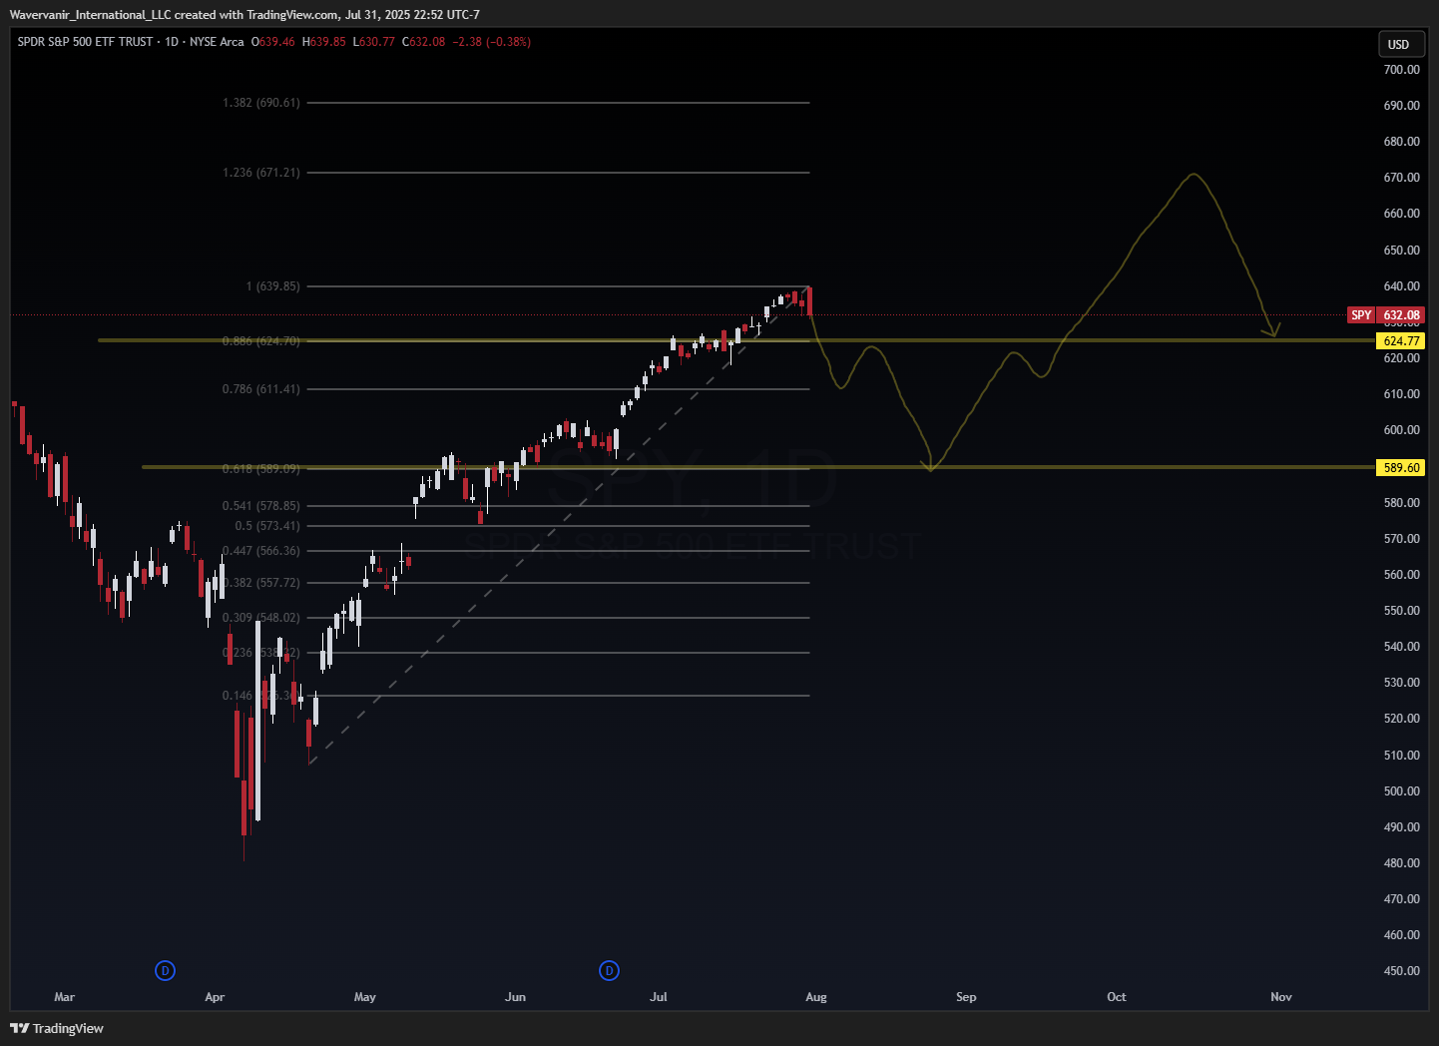Click the change value −2.38 (−0.38%)

492,42
